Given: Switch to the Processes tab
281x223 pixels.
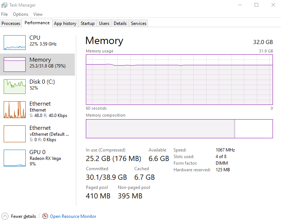Looking at the screenshot, I should coord(11,23).
